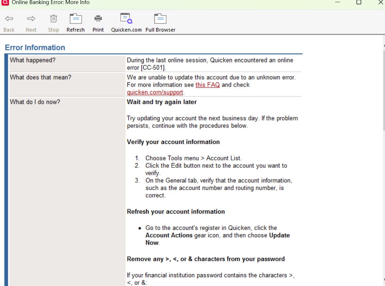Click the scrollbar up arrow
This screenshot has height=286, width=385.
click(x=384, y=45)
